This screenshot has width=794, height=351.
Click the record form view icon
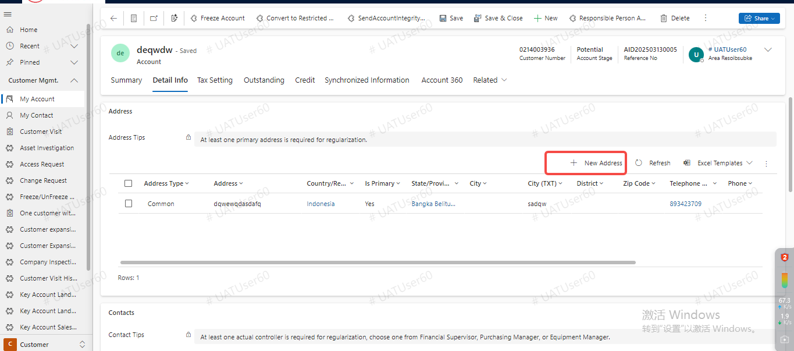coord(134,18)
